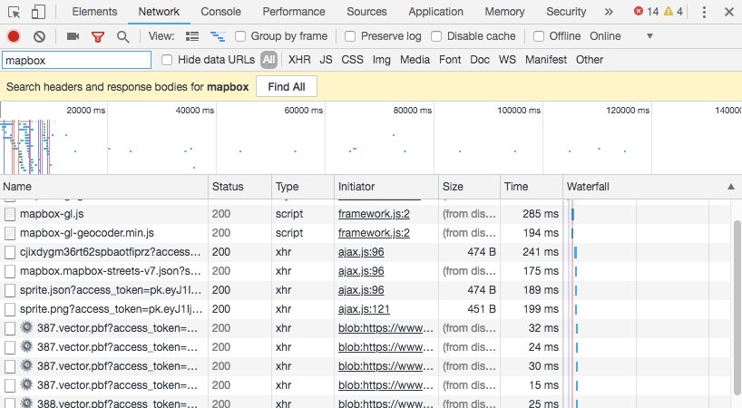The image size is (742, 408).
Task: Open ajax.js:121 initiator link
Action: [364, 310]
